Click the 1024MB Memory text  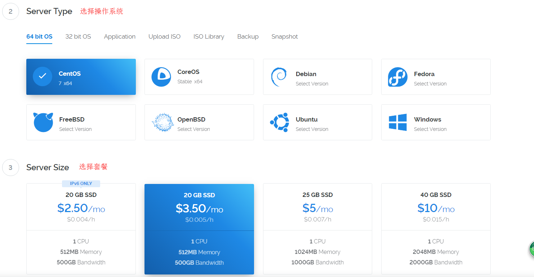tap(317, 252)
